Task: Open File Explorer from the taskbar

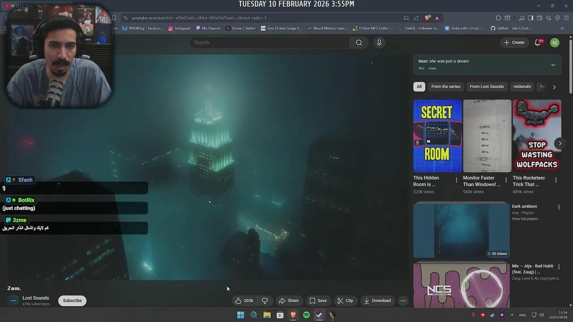Action: click(267, 315)
